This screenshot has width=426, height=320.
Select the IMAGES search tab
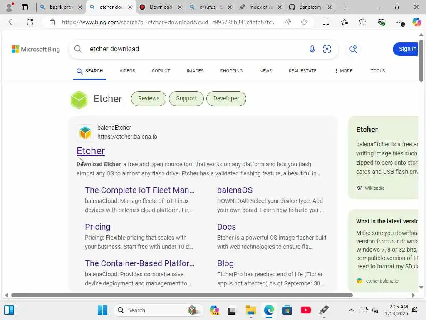point(195,71)
